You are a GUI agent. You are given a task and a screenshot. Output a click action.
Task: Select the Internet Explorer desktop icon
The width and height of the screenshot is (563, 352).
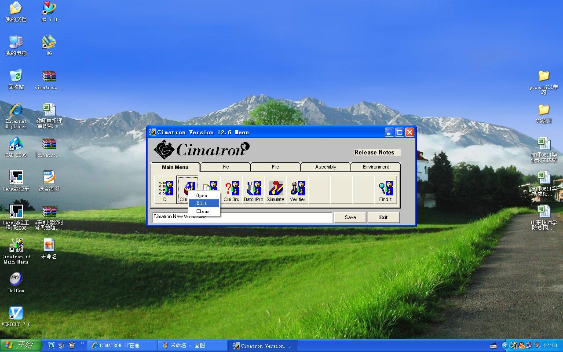point(16,116)
